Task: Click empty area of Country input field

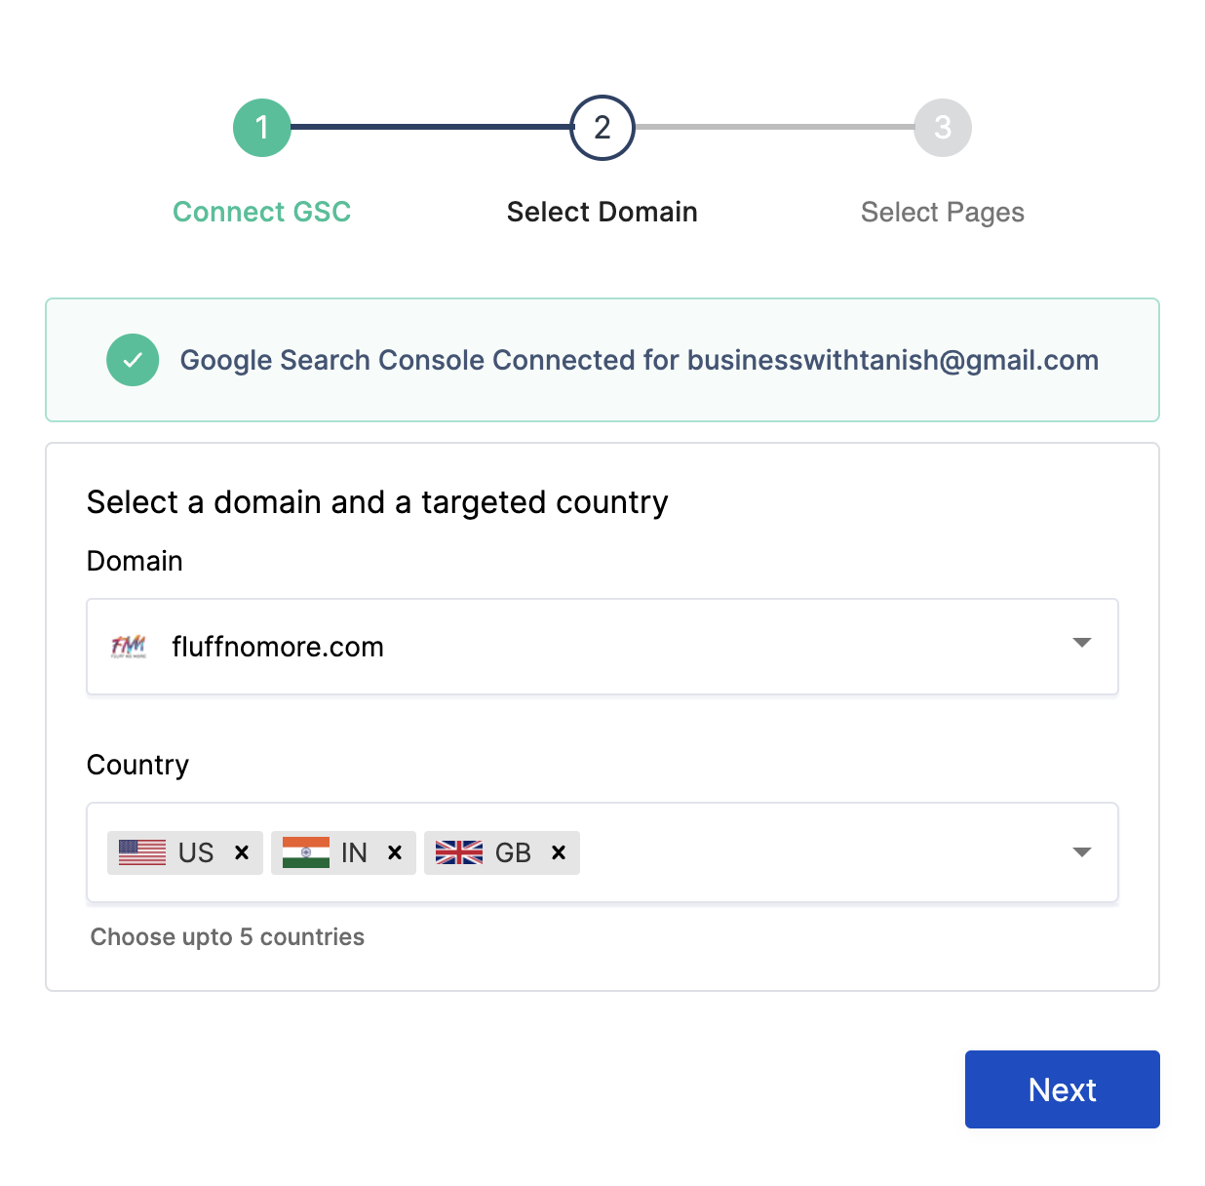Action: 819,852
